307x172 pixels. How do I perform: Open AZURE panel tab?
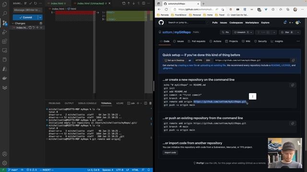[120, 103]
